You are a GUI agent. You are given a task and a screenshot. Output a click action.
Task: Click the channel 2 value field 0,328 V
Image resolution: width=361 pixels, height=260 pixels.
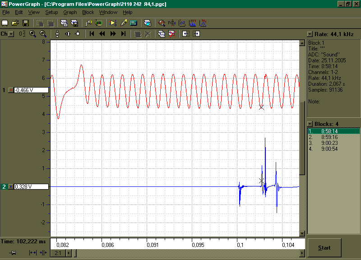click(x=31, y=186)
